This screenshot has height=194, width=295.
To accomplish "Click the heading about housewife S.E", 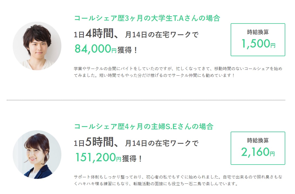I will (144, 126).
